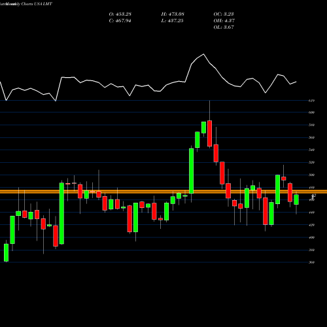Click the 600 price axis label
This screenshot has width=327, height=327.
(x=311, y=112)
